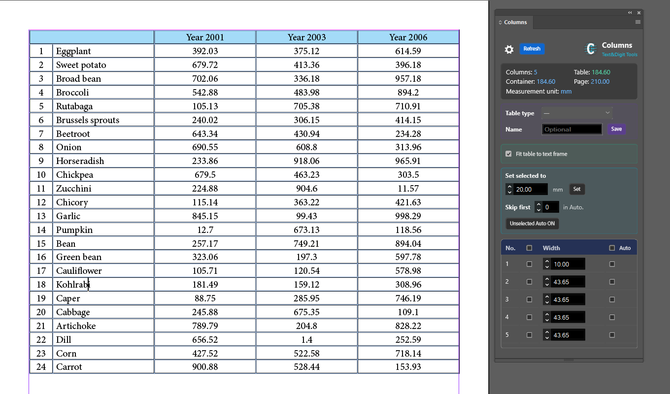Click the width stepper arrows for column 5
The height and width of the screenshot is (394, 670).
tap(547, 335)
